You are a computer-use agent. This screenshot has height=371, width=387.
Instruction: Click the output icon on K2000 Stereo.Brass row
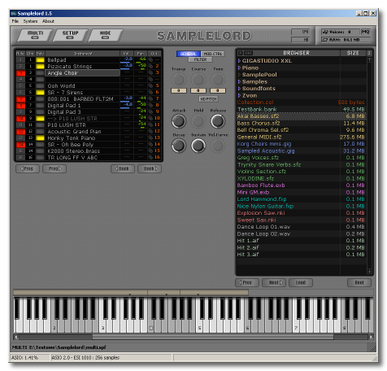pos(150,151)
